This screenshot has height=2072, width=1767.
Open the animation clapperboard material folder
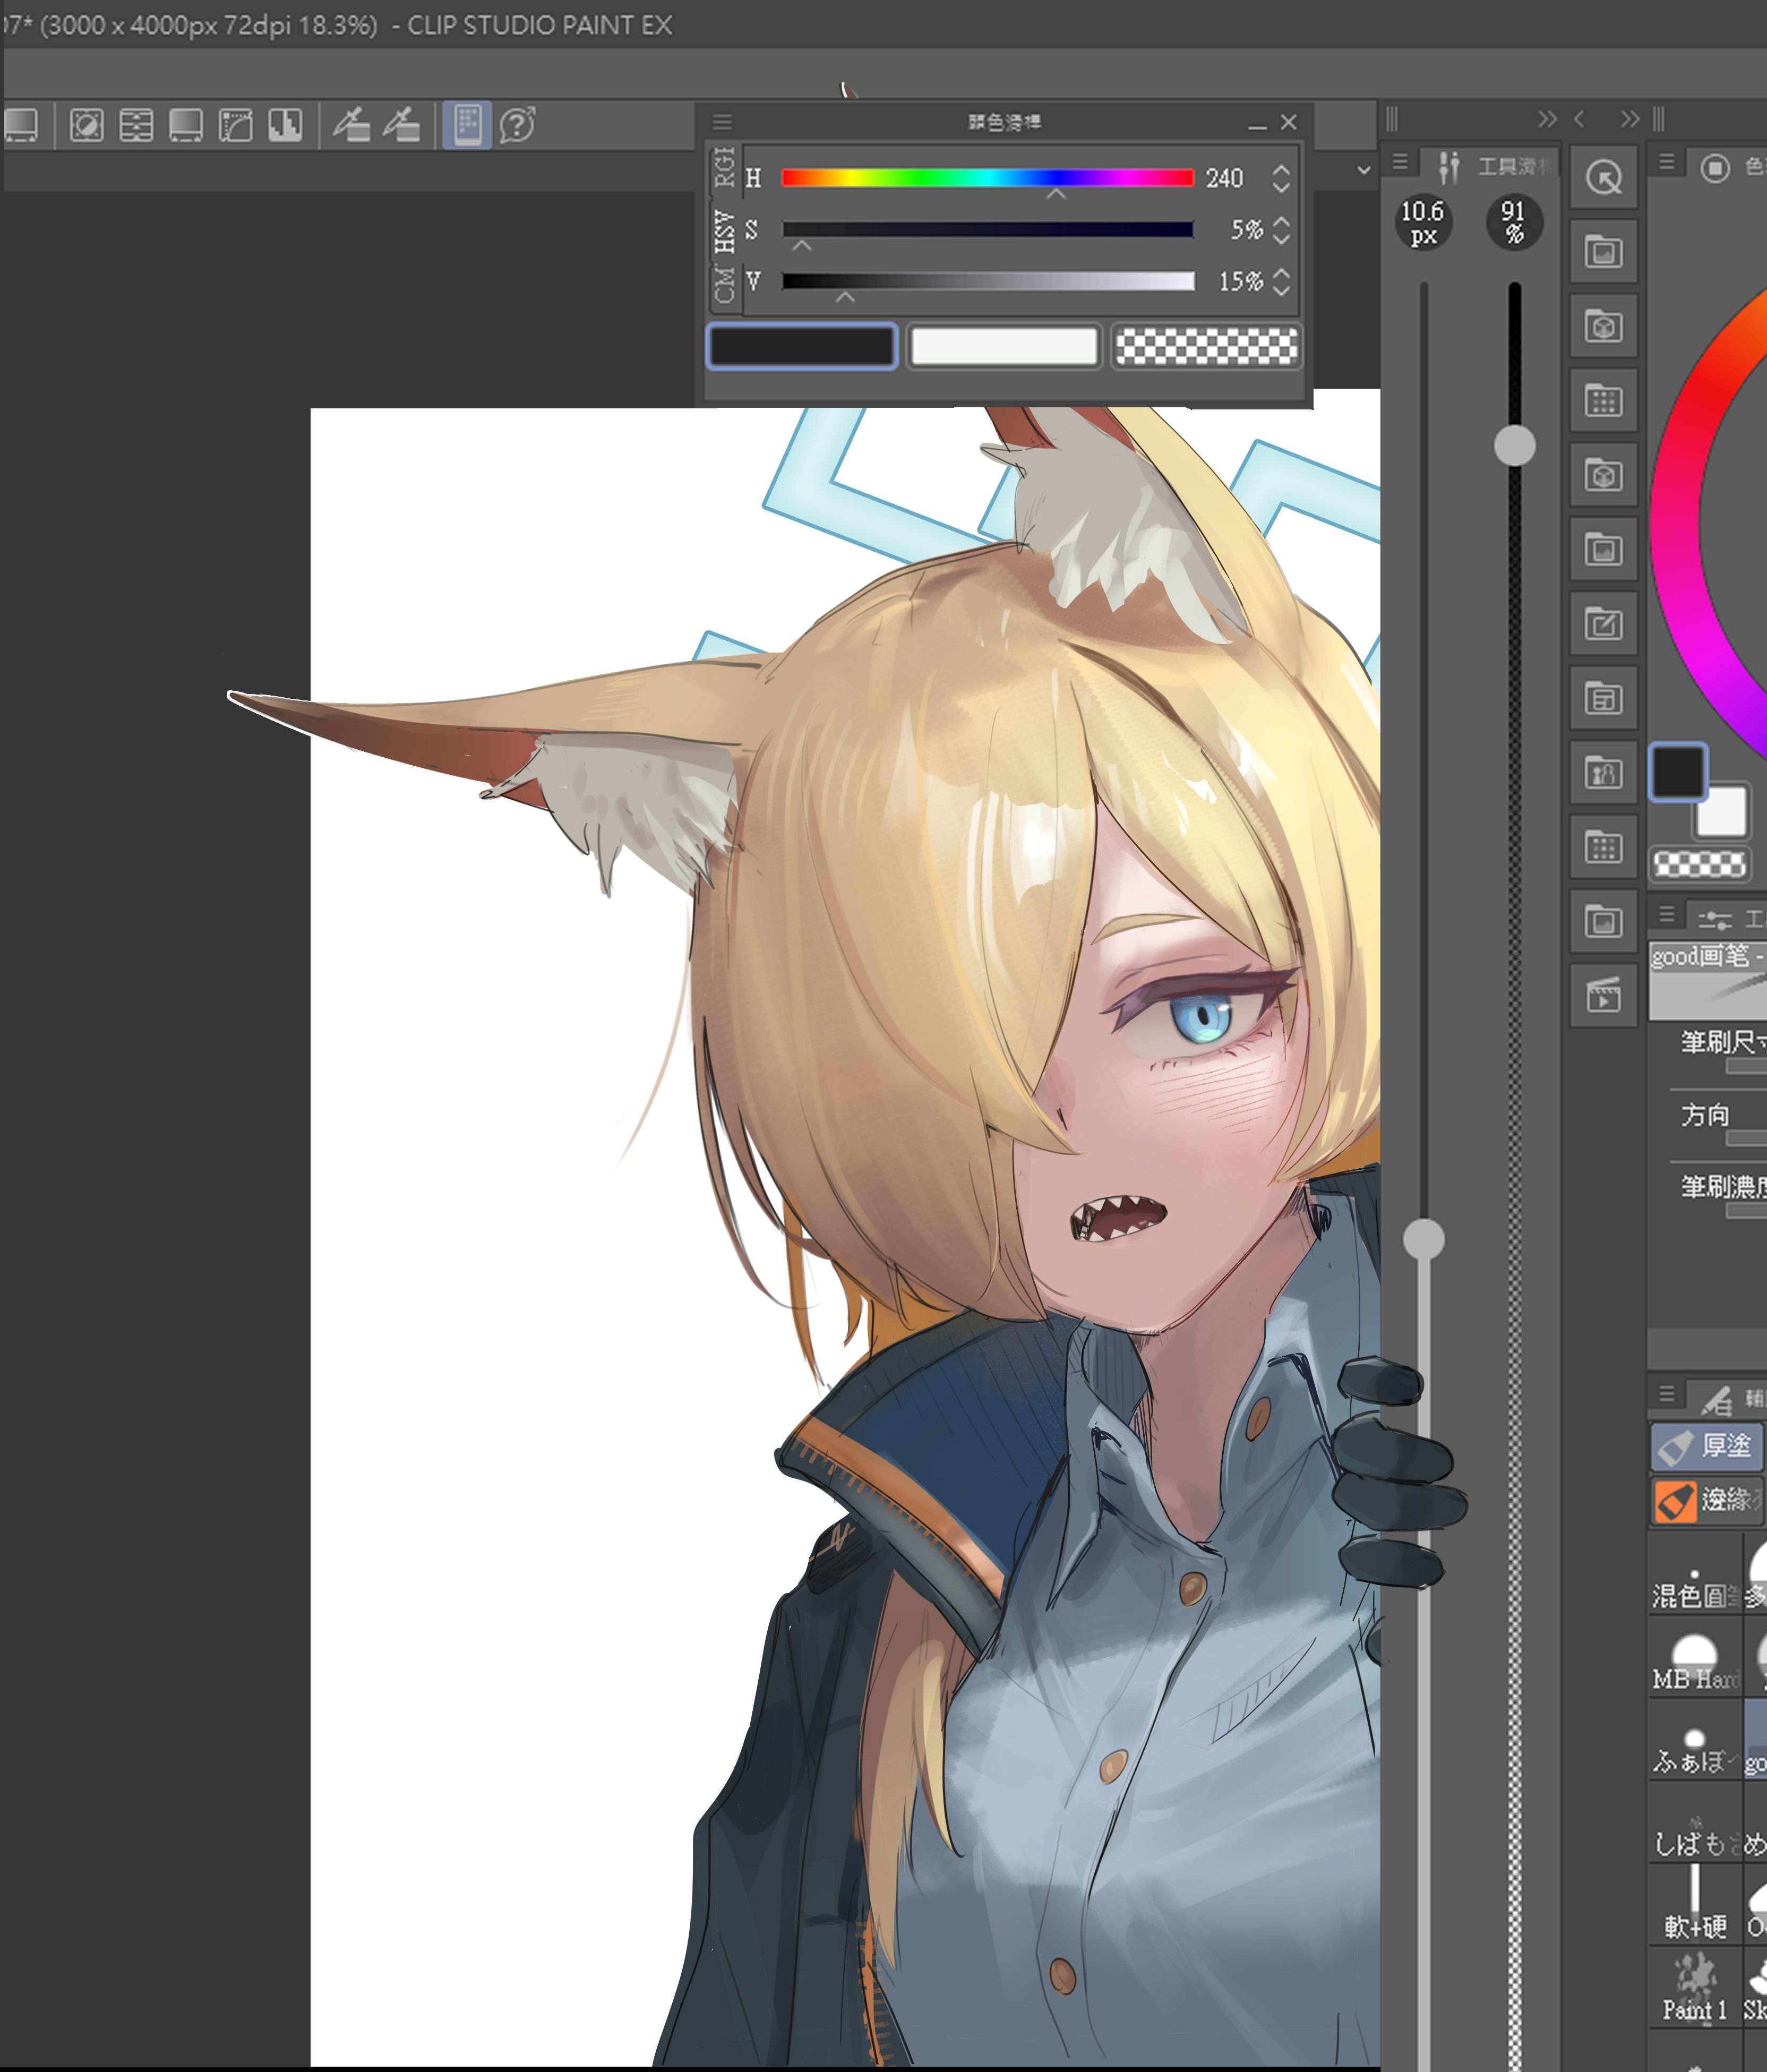pyautogui.click(x=1603, y=996)
